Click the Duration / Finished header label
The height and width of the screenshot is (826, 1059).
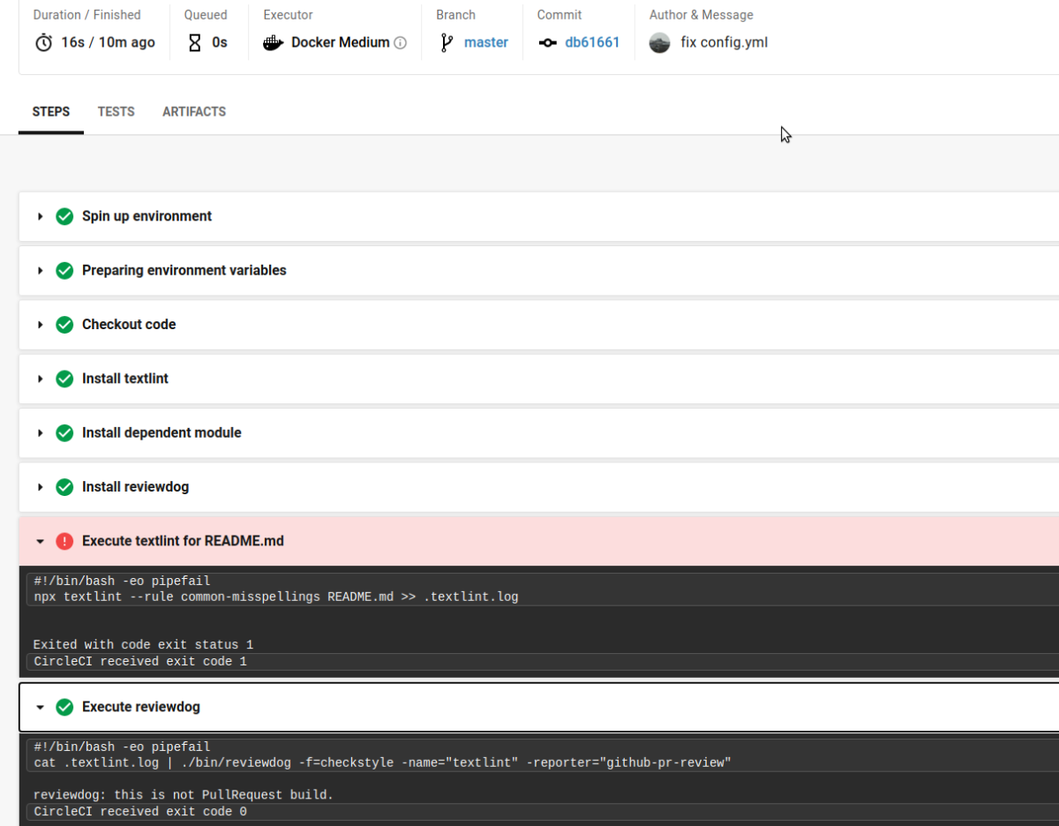click(x=86, y=15)
